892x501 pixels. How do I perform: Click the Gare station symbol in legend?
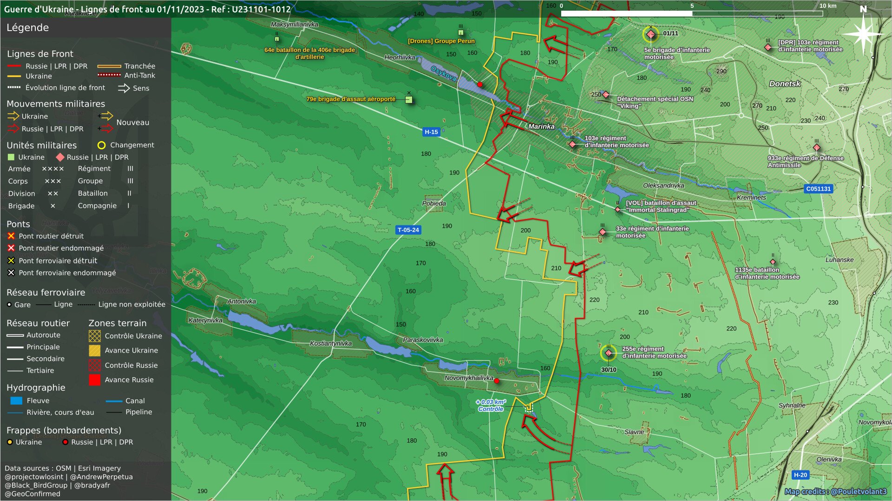tap(9, 305)
